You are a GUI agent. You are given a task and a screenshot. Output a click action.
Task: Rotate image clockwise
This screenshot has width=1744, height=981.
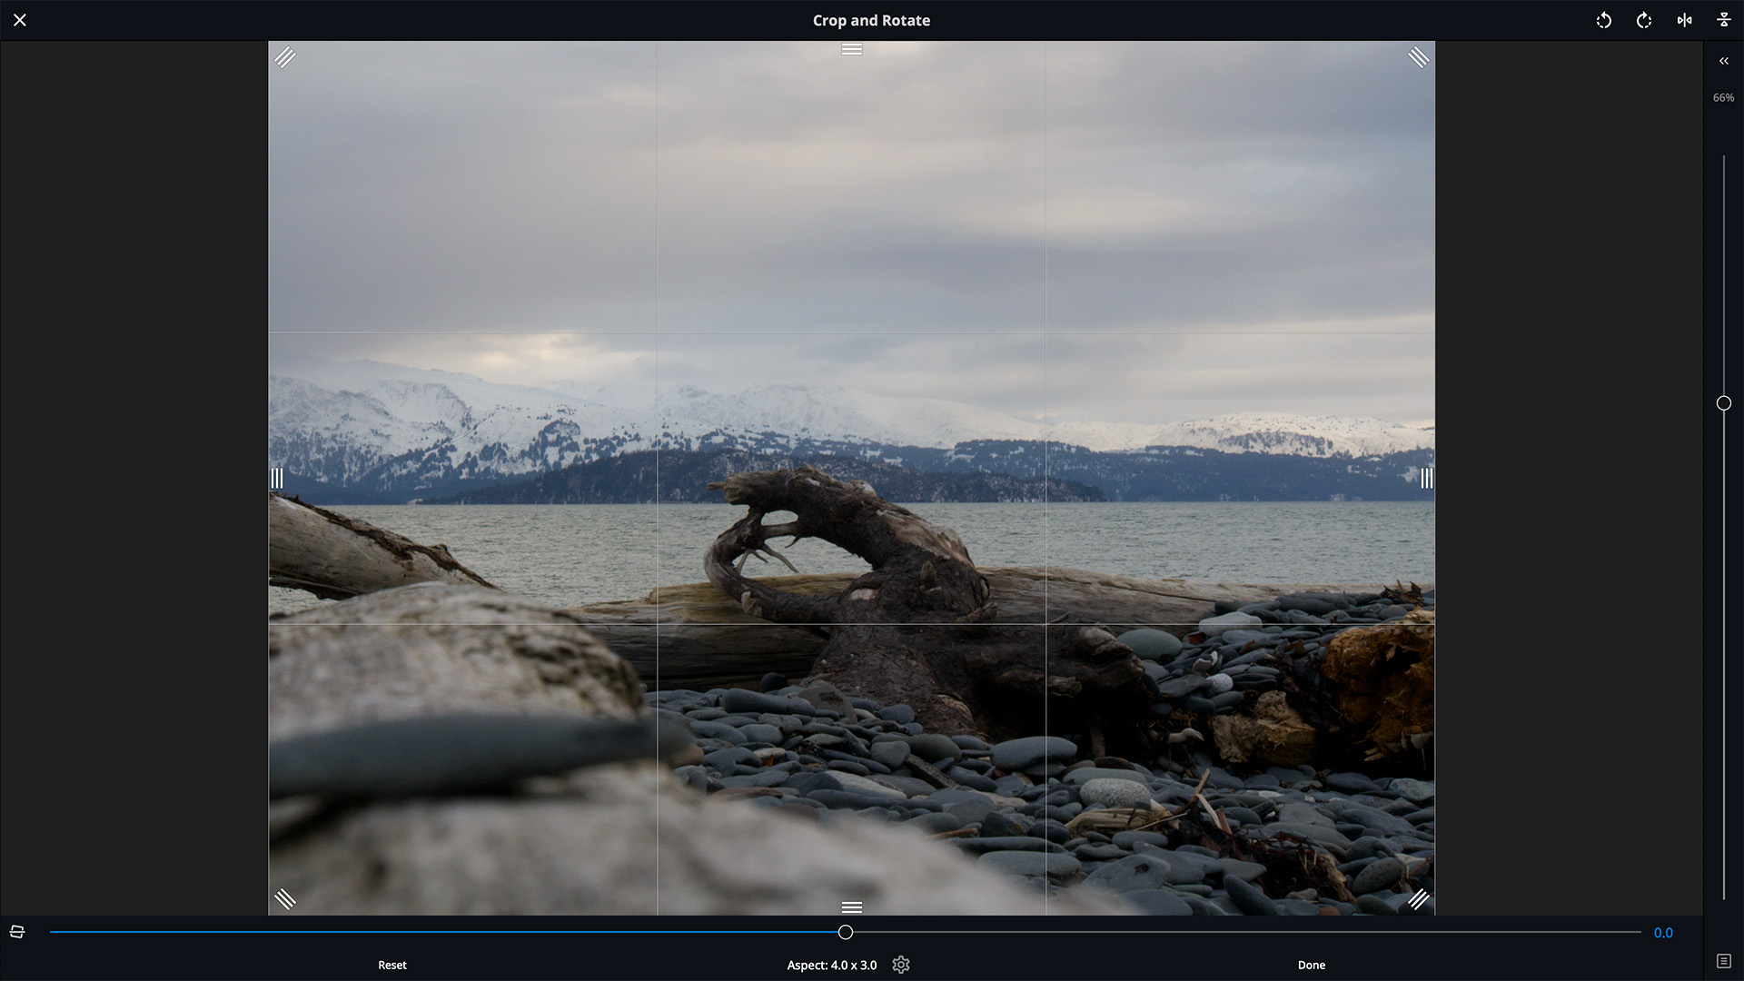1644,20
